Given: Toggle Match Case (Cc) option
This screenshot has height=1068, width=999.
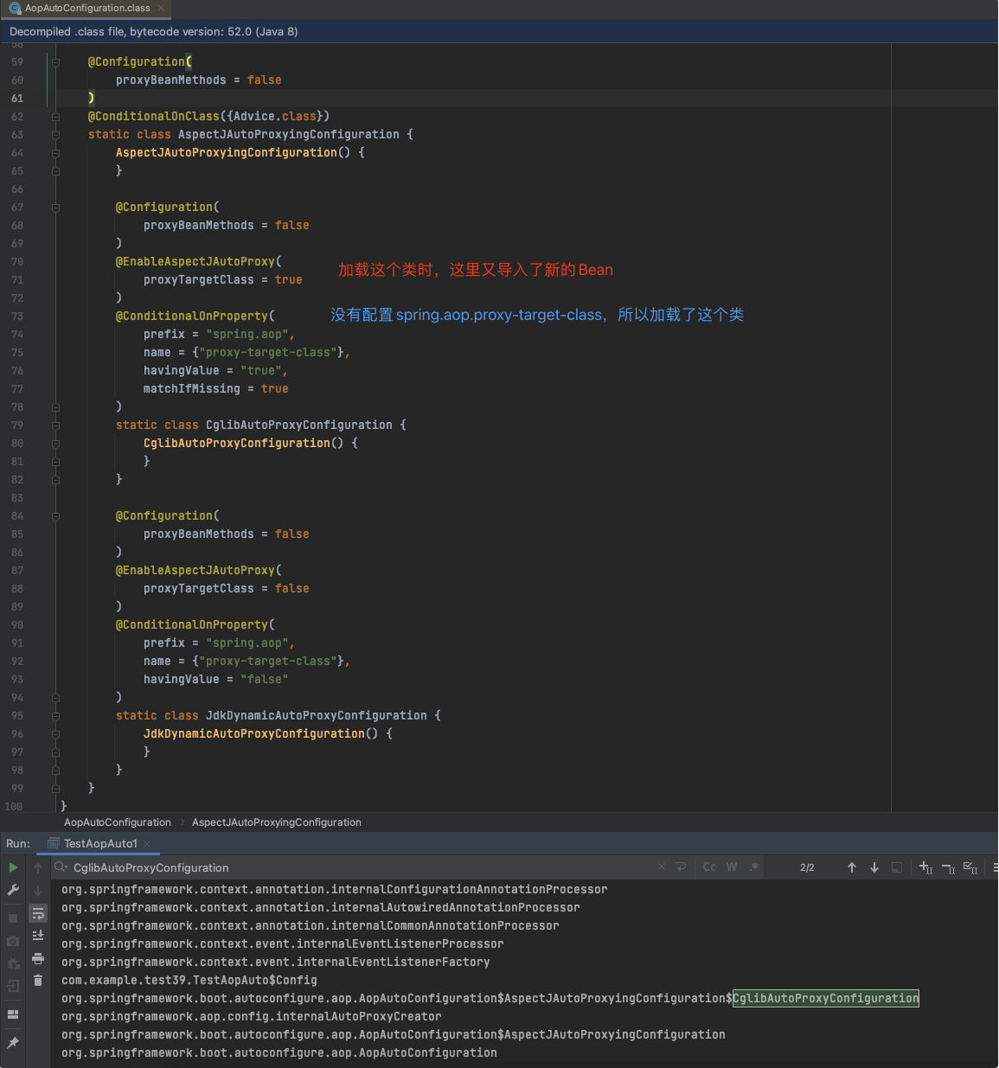Looking at the screenshot, I should coord(709,867).
